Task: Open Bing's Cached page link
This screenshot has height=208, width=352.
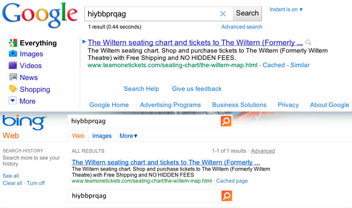Action: pos(232,181)
